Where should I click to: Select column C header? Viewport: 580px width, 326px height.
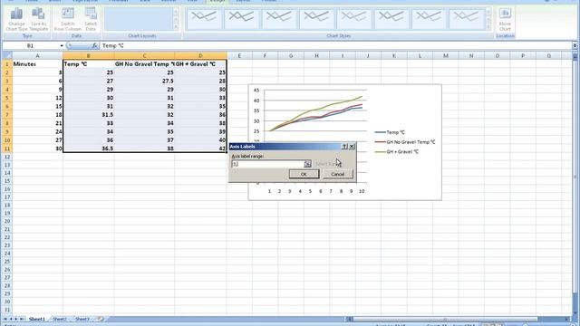[144, 56]
